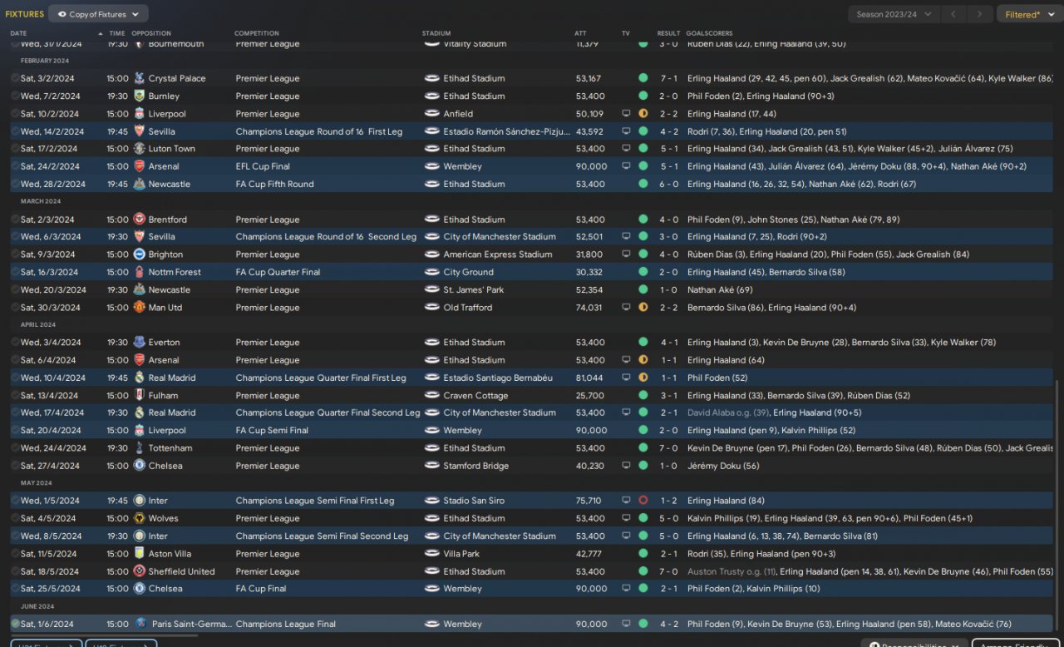This screenshot has height=647, width=1064.
Task: Sort by the Opposition column header
Action: tap(150, 33)
